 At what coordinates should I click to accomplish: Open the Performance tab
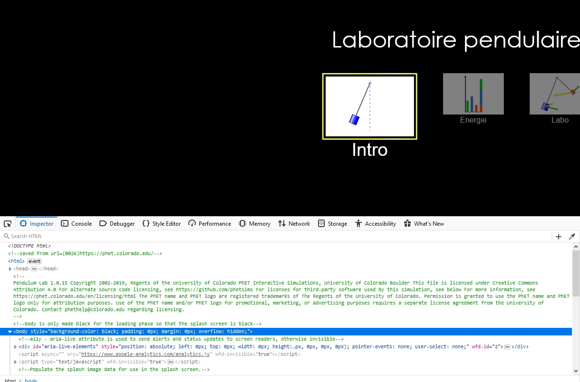coord(210,224)
